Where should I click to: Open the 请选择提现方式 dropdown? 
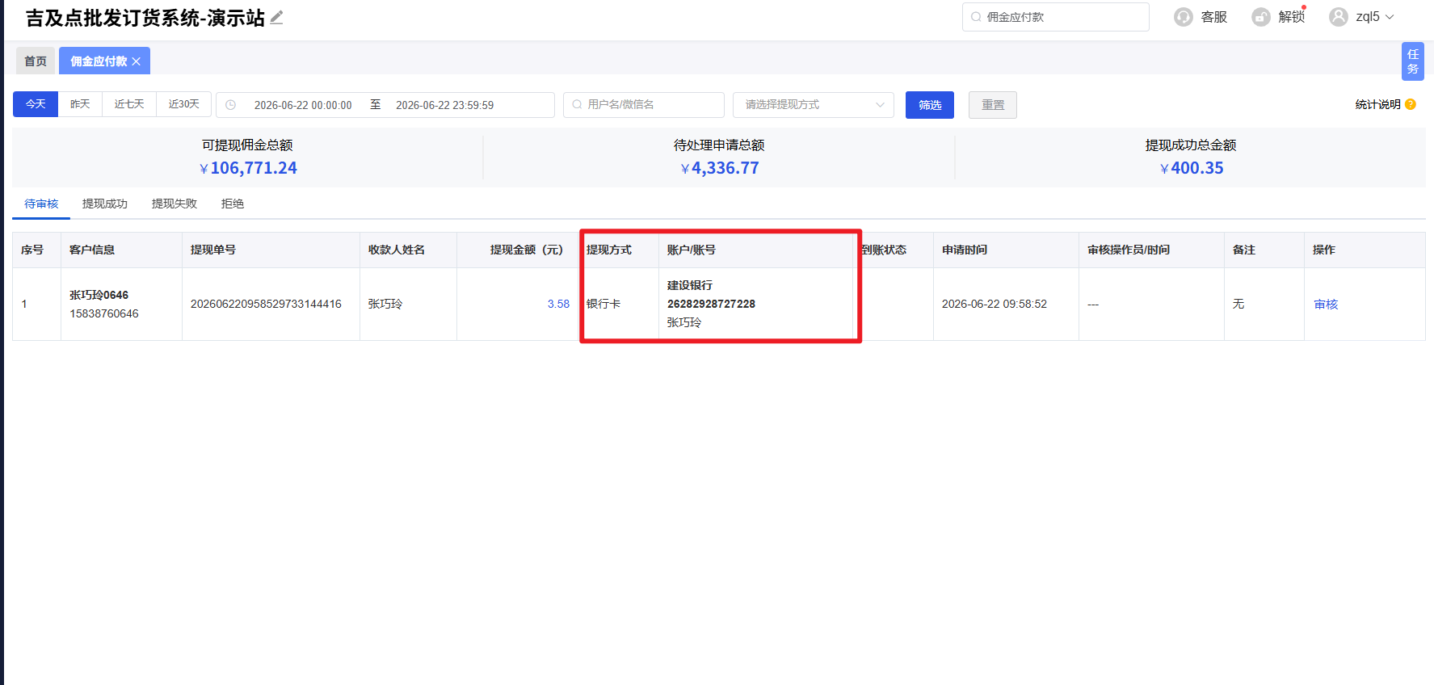(x=814, y=105)
